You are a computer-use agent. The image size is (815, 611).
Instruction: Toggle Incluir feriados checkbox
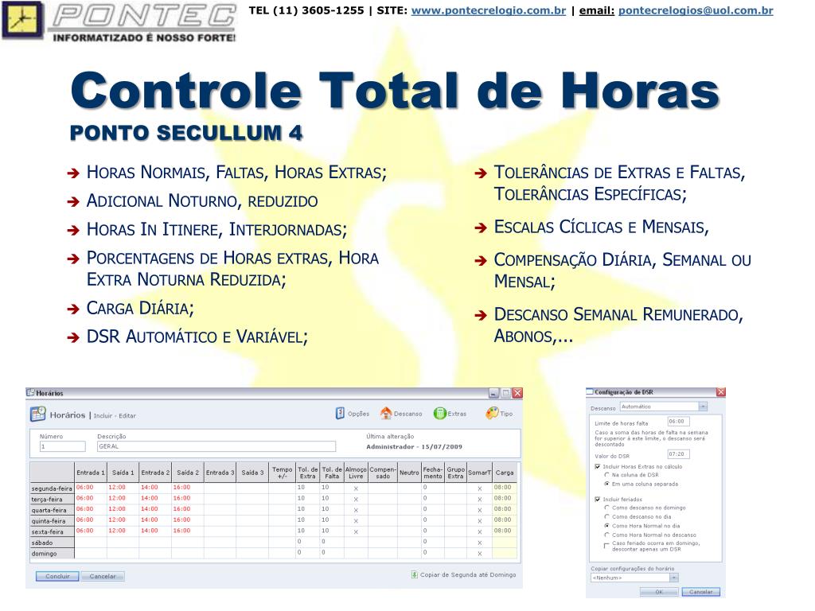coord(597,500)
